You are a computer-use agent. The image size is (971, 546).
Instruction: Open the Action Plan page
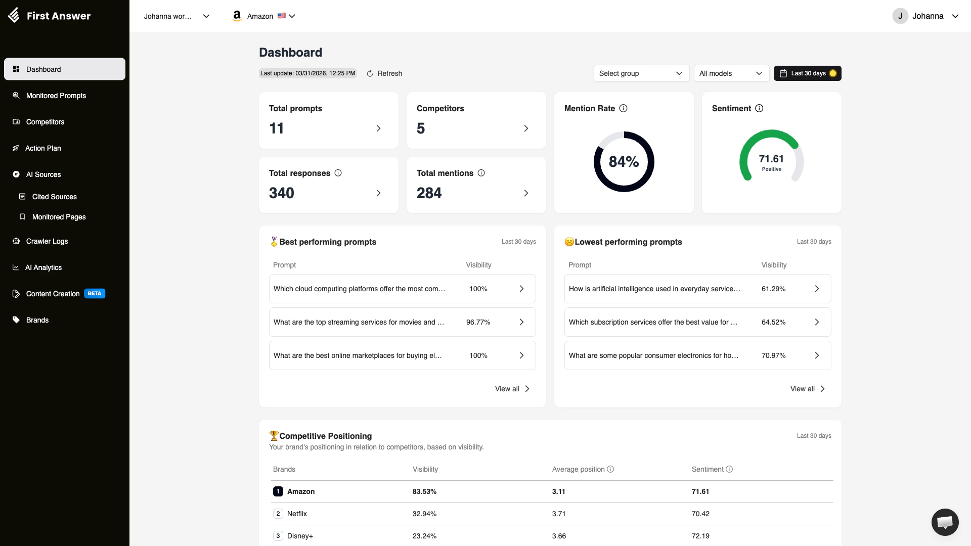tap(43, 148)
